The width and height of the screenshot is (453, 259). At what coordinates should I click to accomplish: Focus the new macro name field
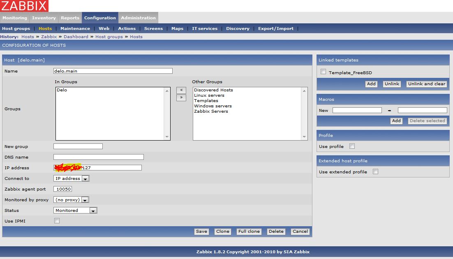pos(357,110)
